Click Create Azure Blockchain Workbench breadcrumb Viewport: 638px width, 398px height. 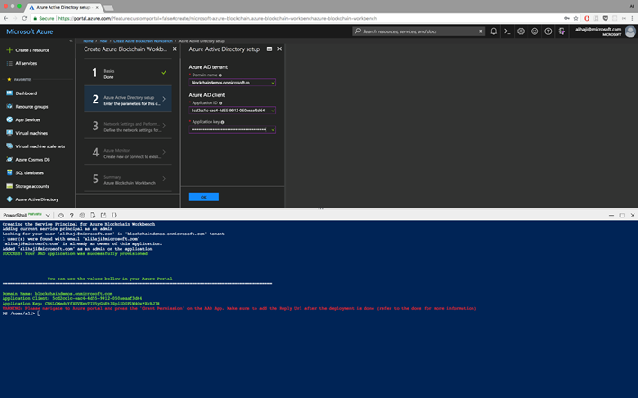(143, 41)
